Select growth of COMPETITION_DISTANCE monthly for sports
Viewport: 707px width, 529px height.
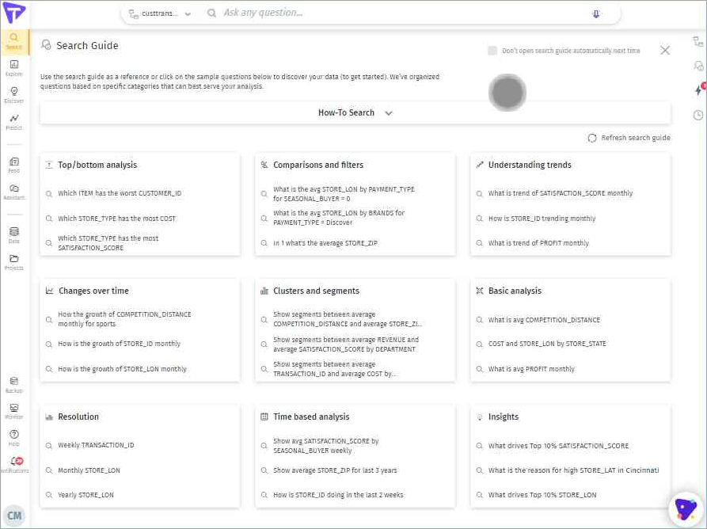coord(124,319)
